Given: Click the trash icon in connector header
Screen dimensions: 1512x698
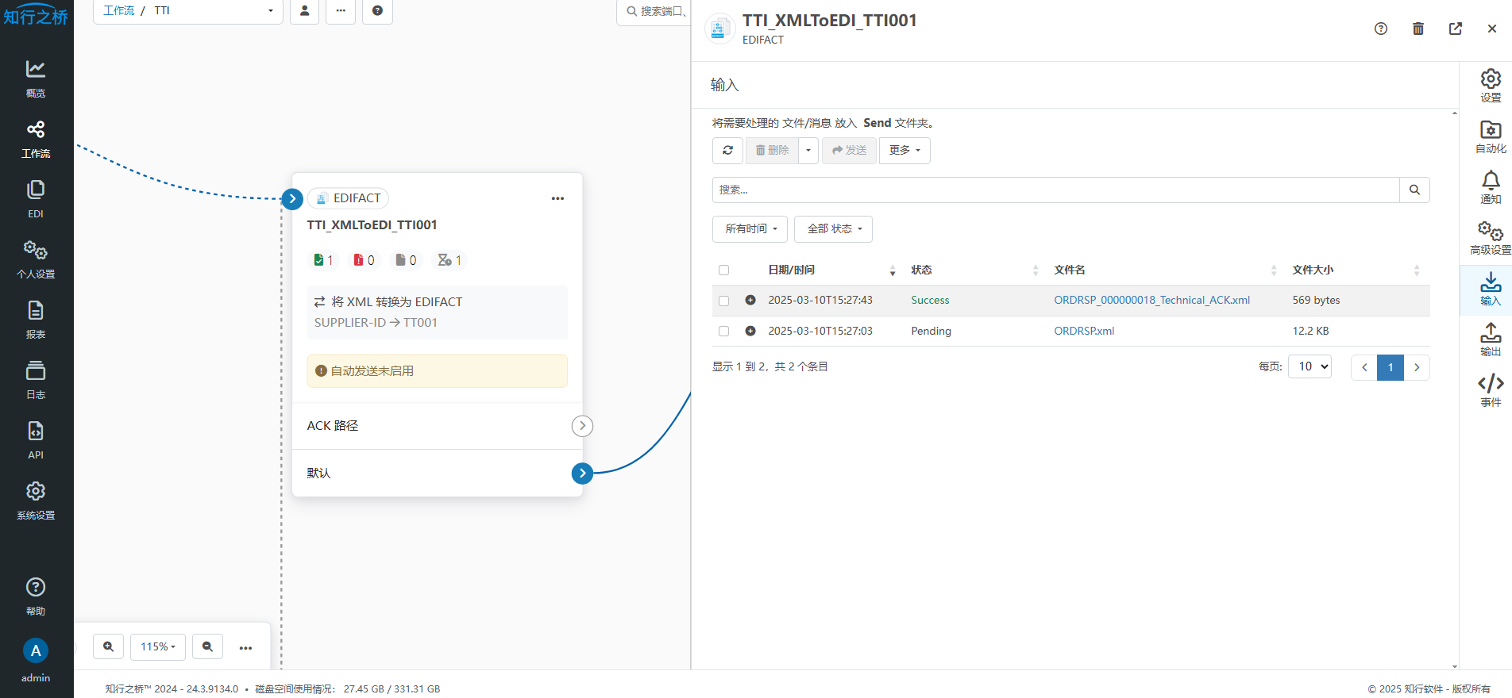Looking at the screenshot, I should (1417, 29).
